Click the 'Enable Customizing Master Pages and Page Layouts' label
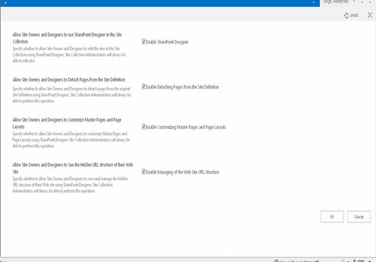This screenshot has height=262, width=376. [186, 127]
